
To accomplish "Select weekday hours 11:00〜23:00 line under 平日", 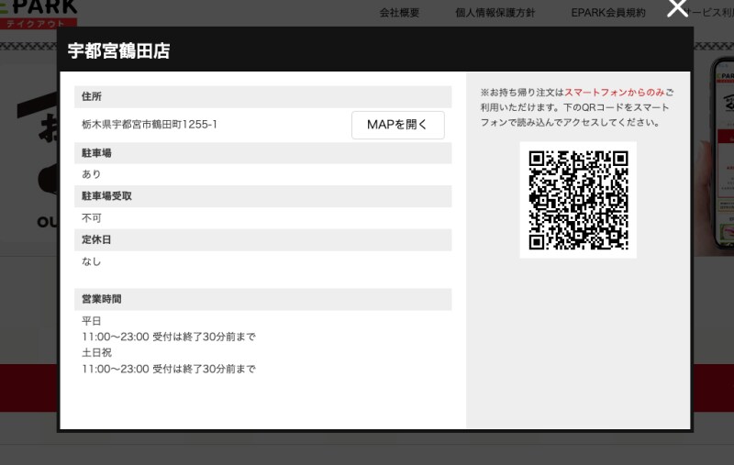I will (x=169, y=337).
